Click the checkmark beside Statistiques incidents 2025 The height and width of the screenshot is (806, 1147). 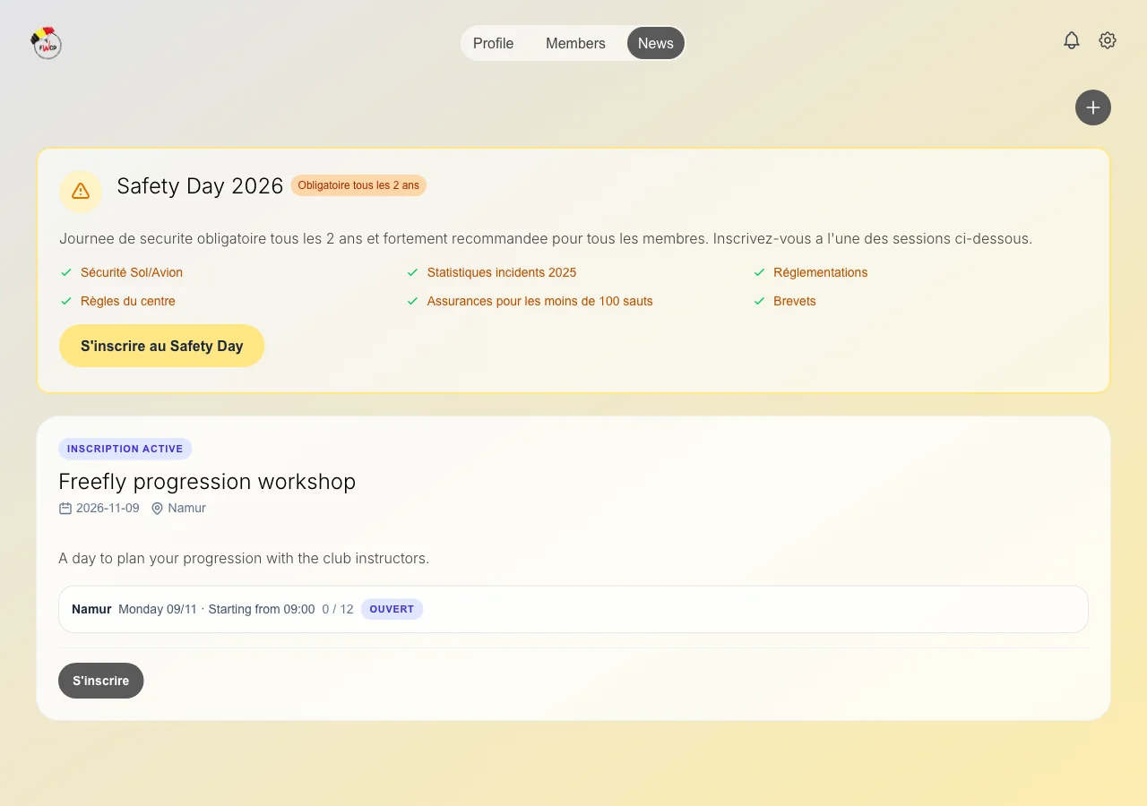pos(413,272)
